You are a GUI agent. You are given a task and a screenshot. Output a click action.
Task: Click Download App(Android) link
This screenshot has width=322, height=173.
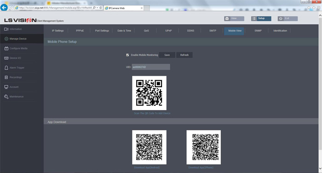[x=147, y=167]
